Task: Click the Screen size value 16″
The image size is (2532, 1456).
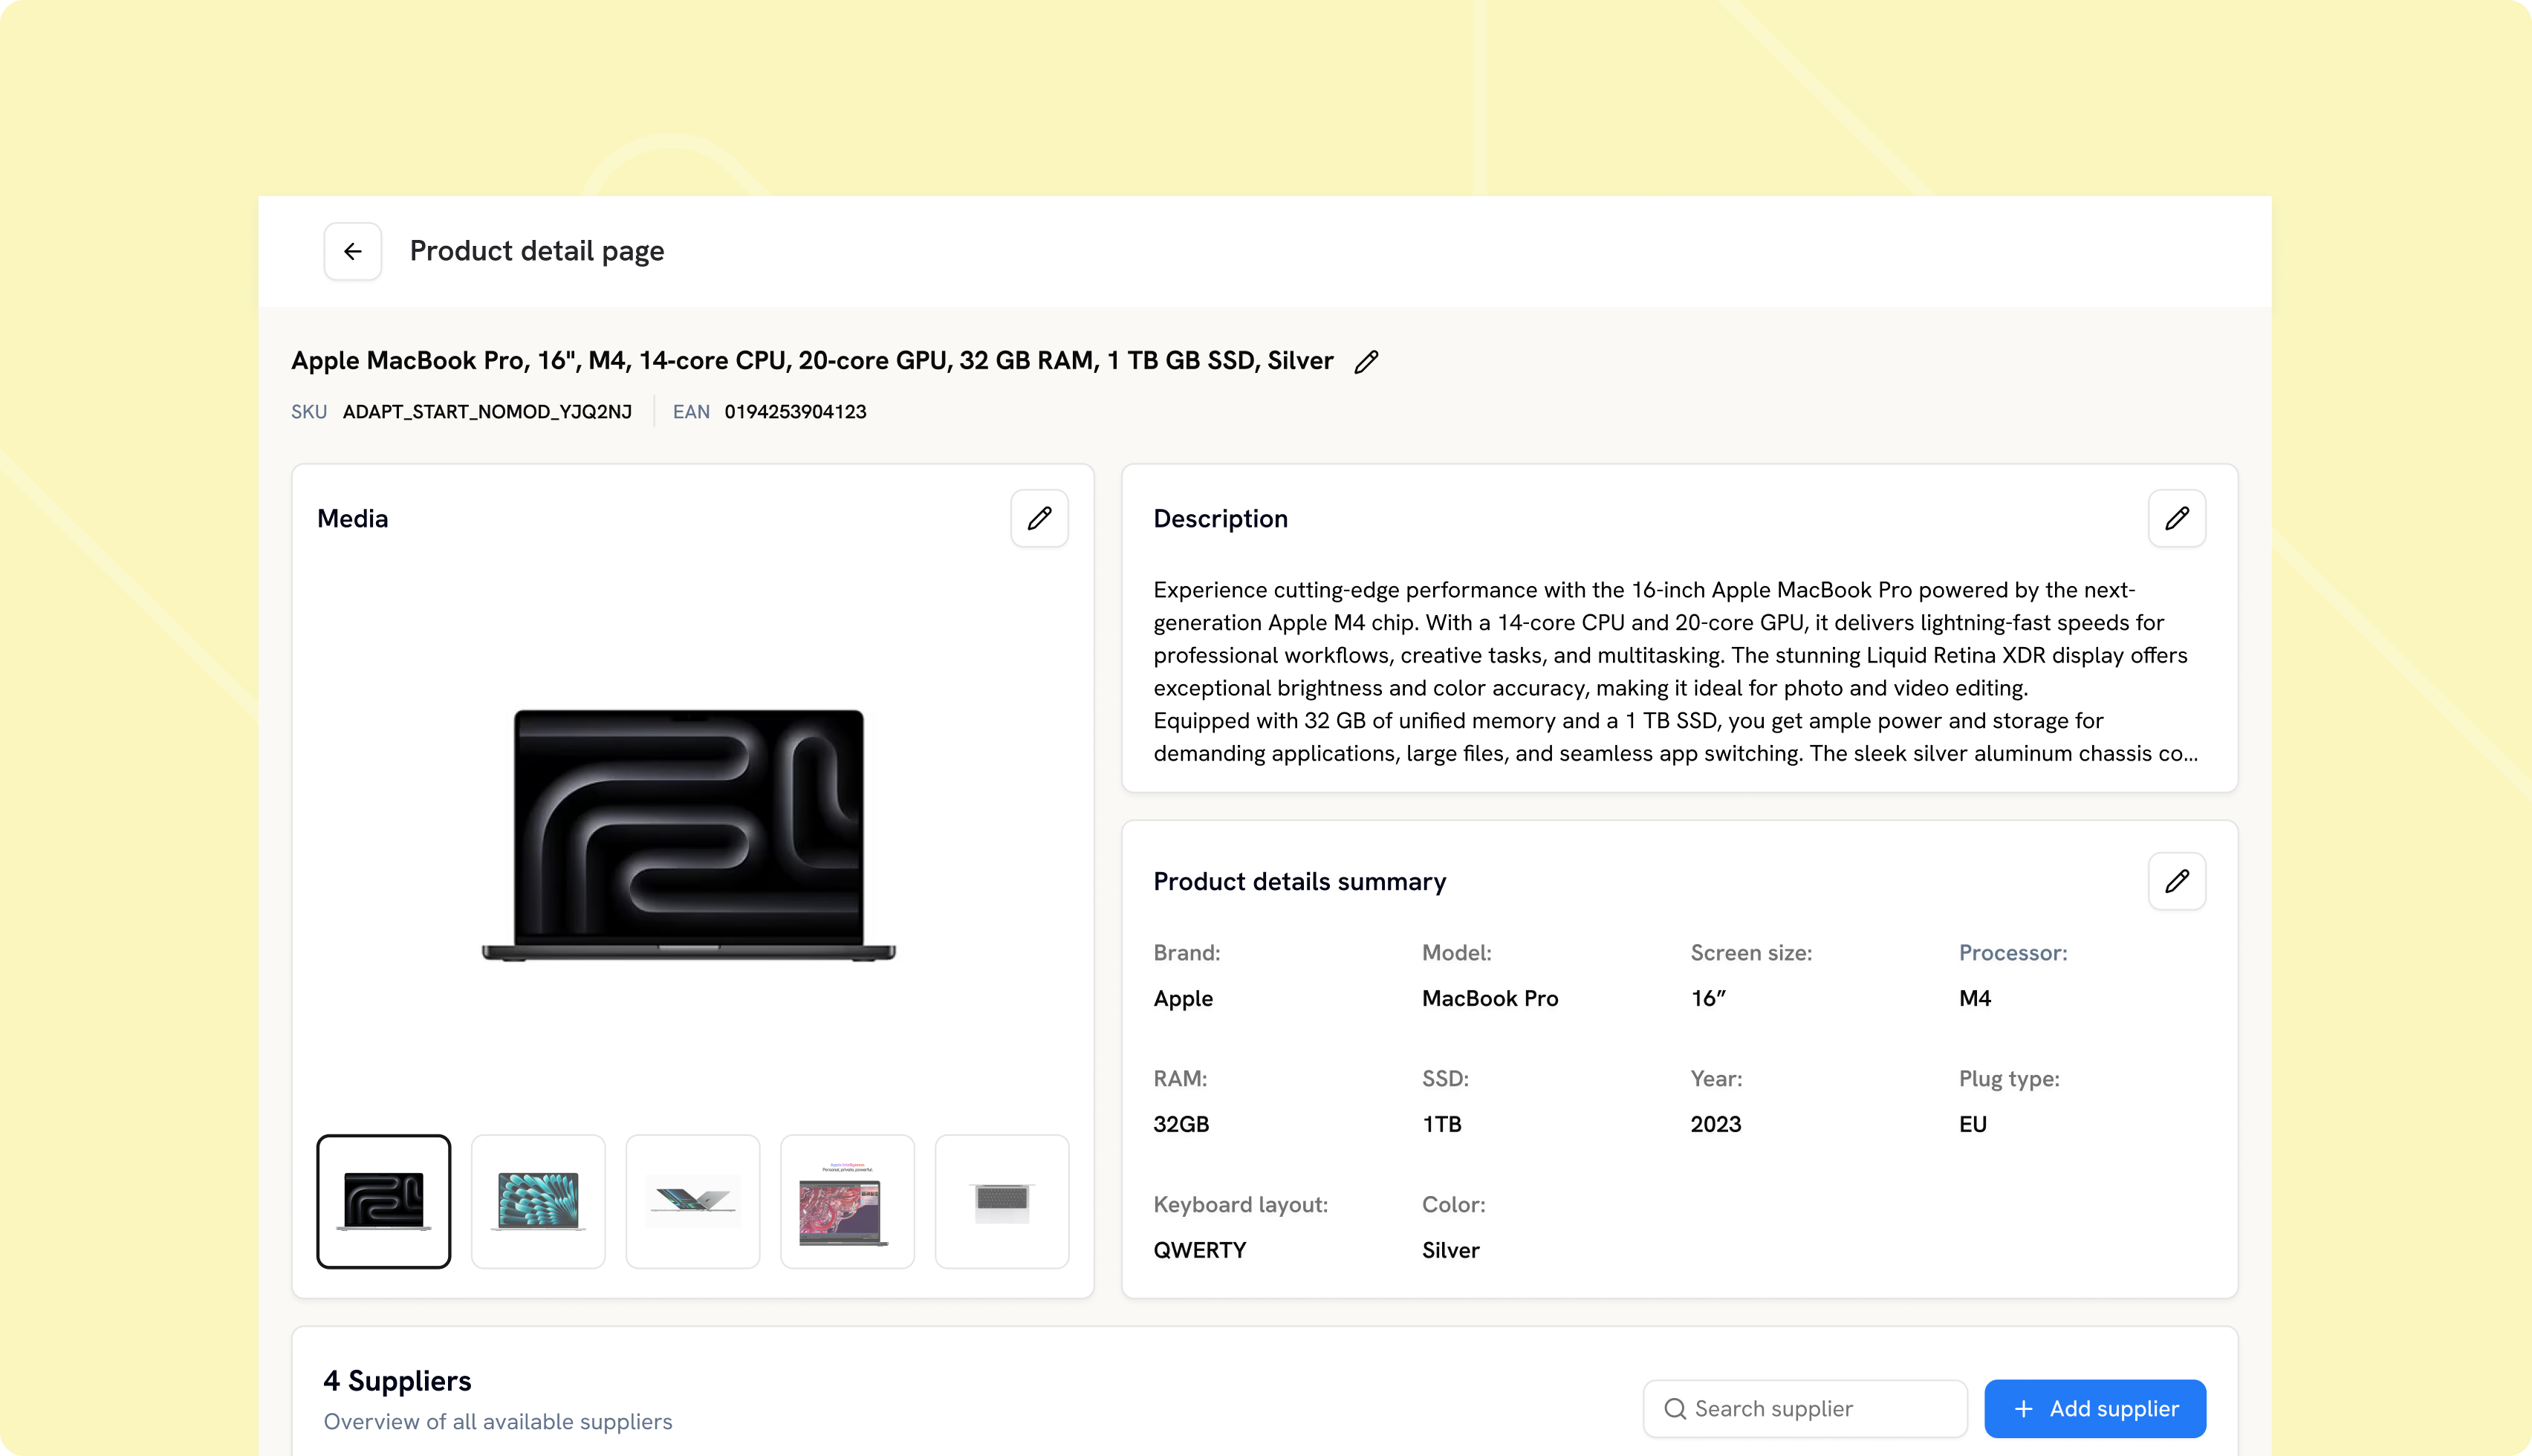Action: point(1708,998)
